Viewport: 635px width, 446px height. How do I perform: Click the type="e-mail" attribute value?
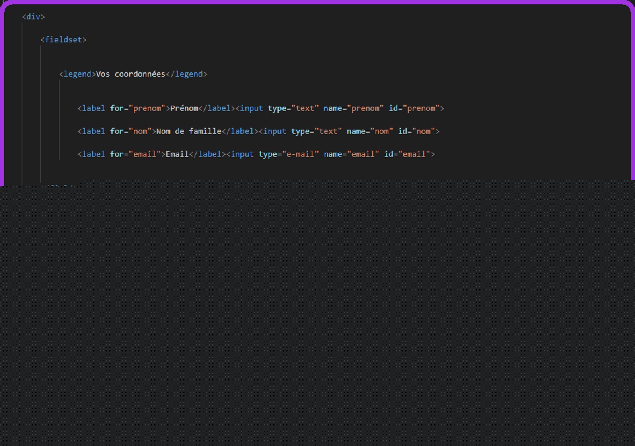pyautogui.click(x=300, y=154)
